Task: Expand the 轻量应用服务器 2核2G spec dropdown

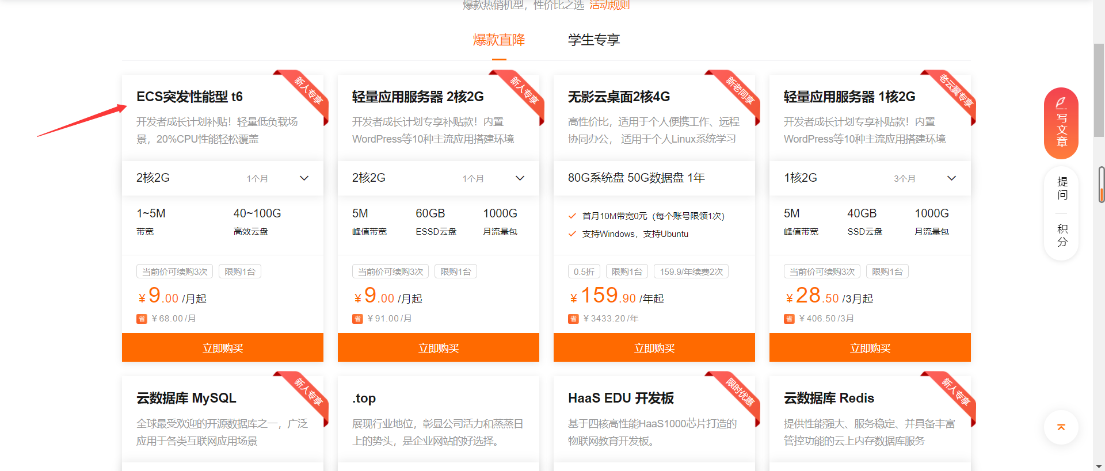Action: 439,178
